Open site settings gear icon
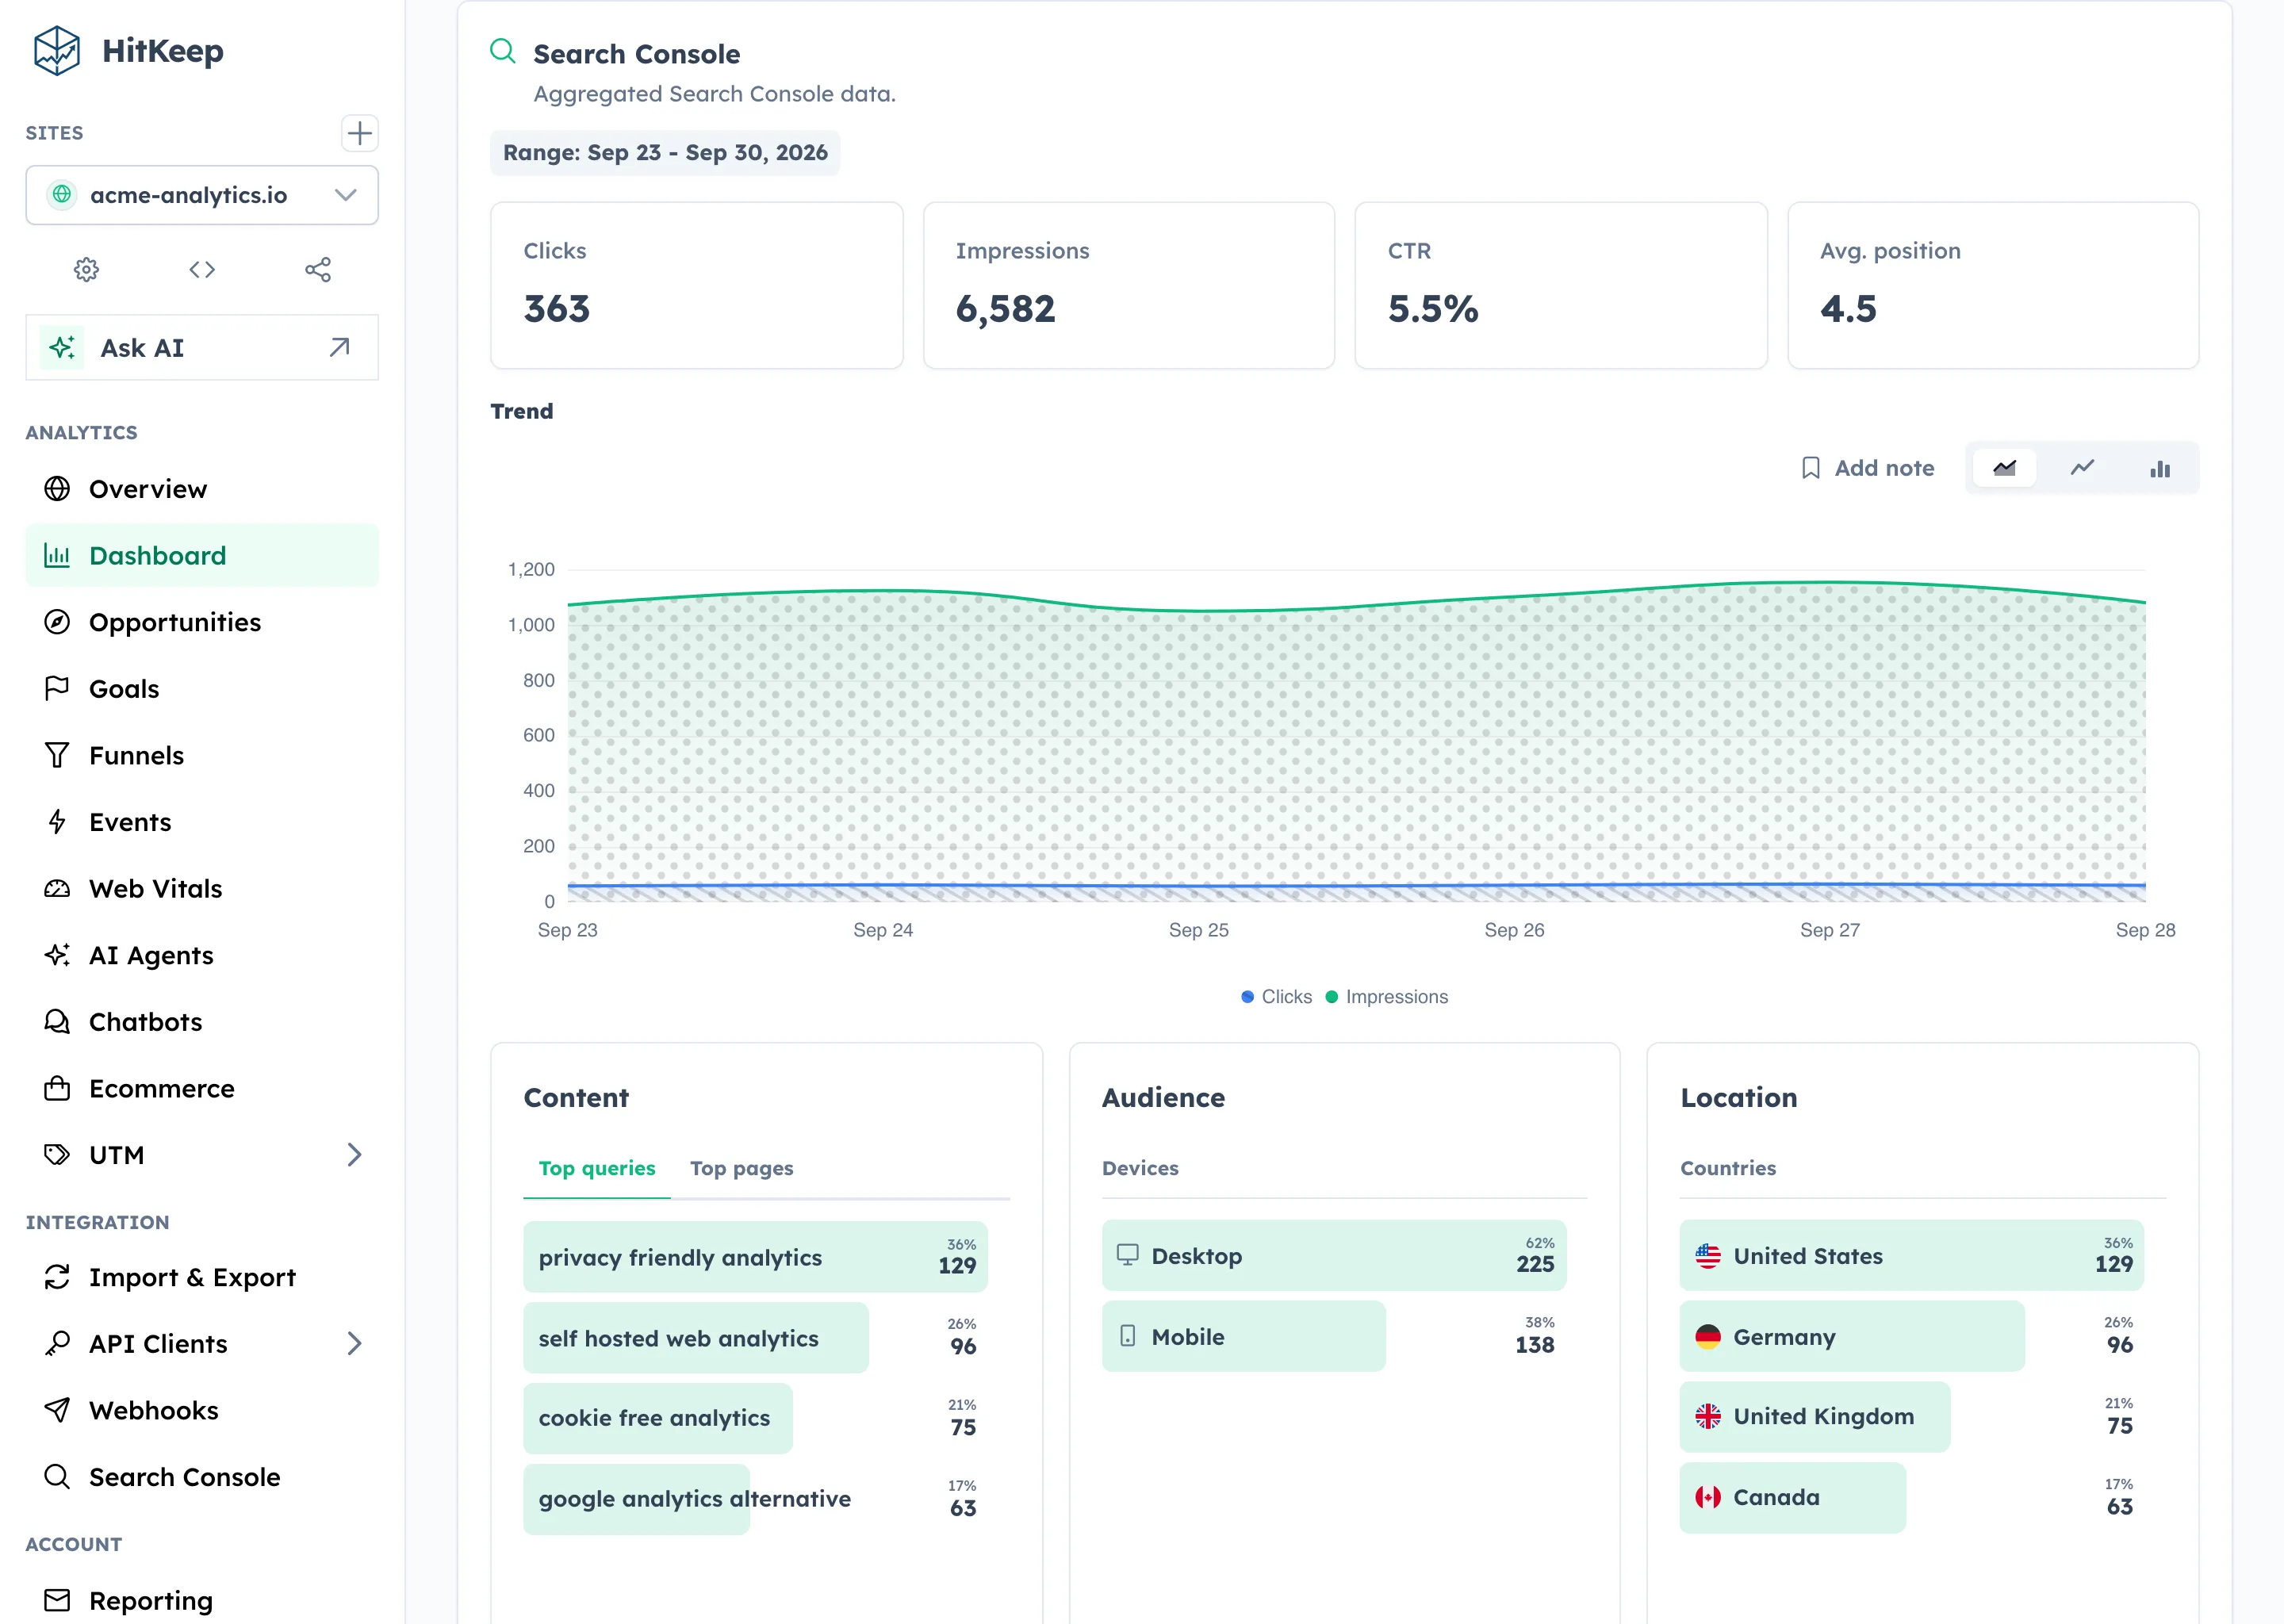 tap(87, 270)
